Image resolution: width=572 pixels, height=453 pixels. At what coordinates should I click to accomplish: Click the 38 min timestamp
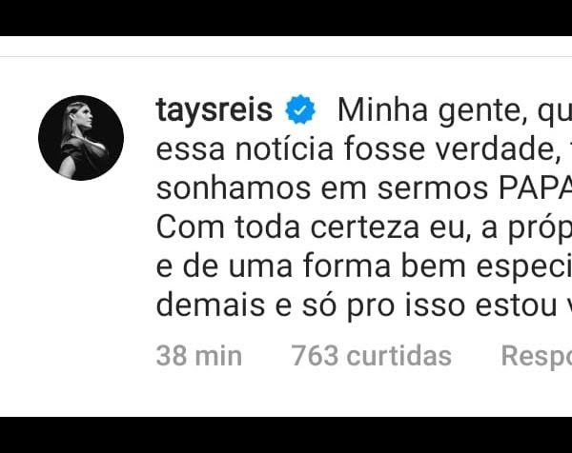tap(199, 355)
